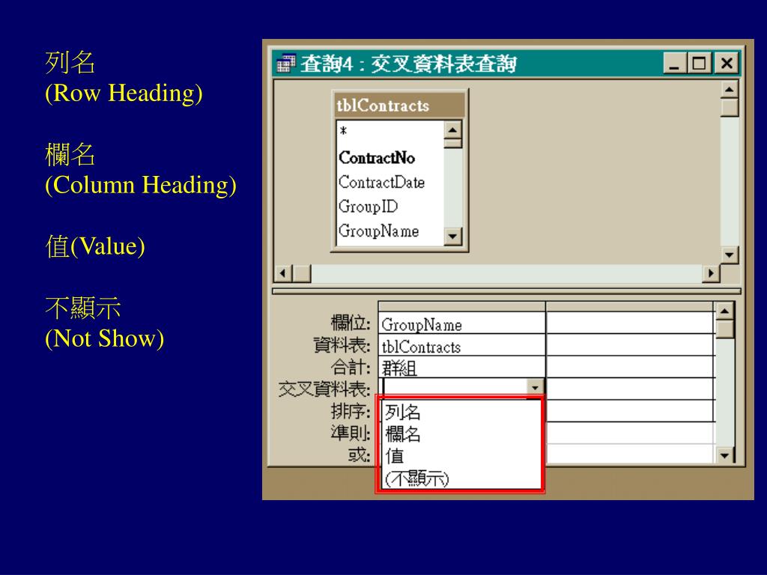767x575 pixels.
Task: Click the design grid scroll up arrow
Action: pyautogui.click(x=724, y=311)
